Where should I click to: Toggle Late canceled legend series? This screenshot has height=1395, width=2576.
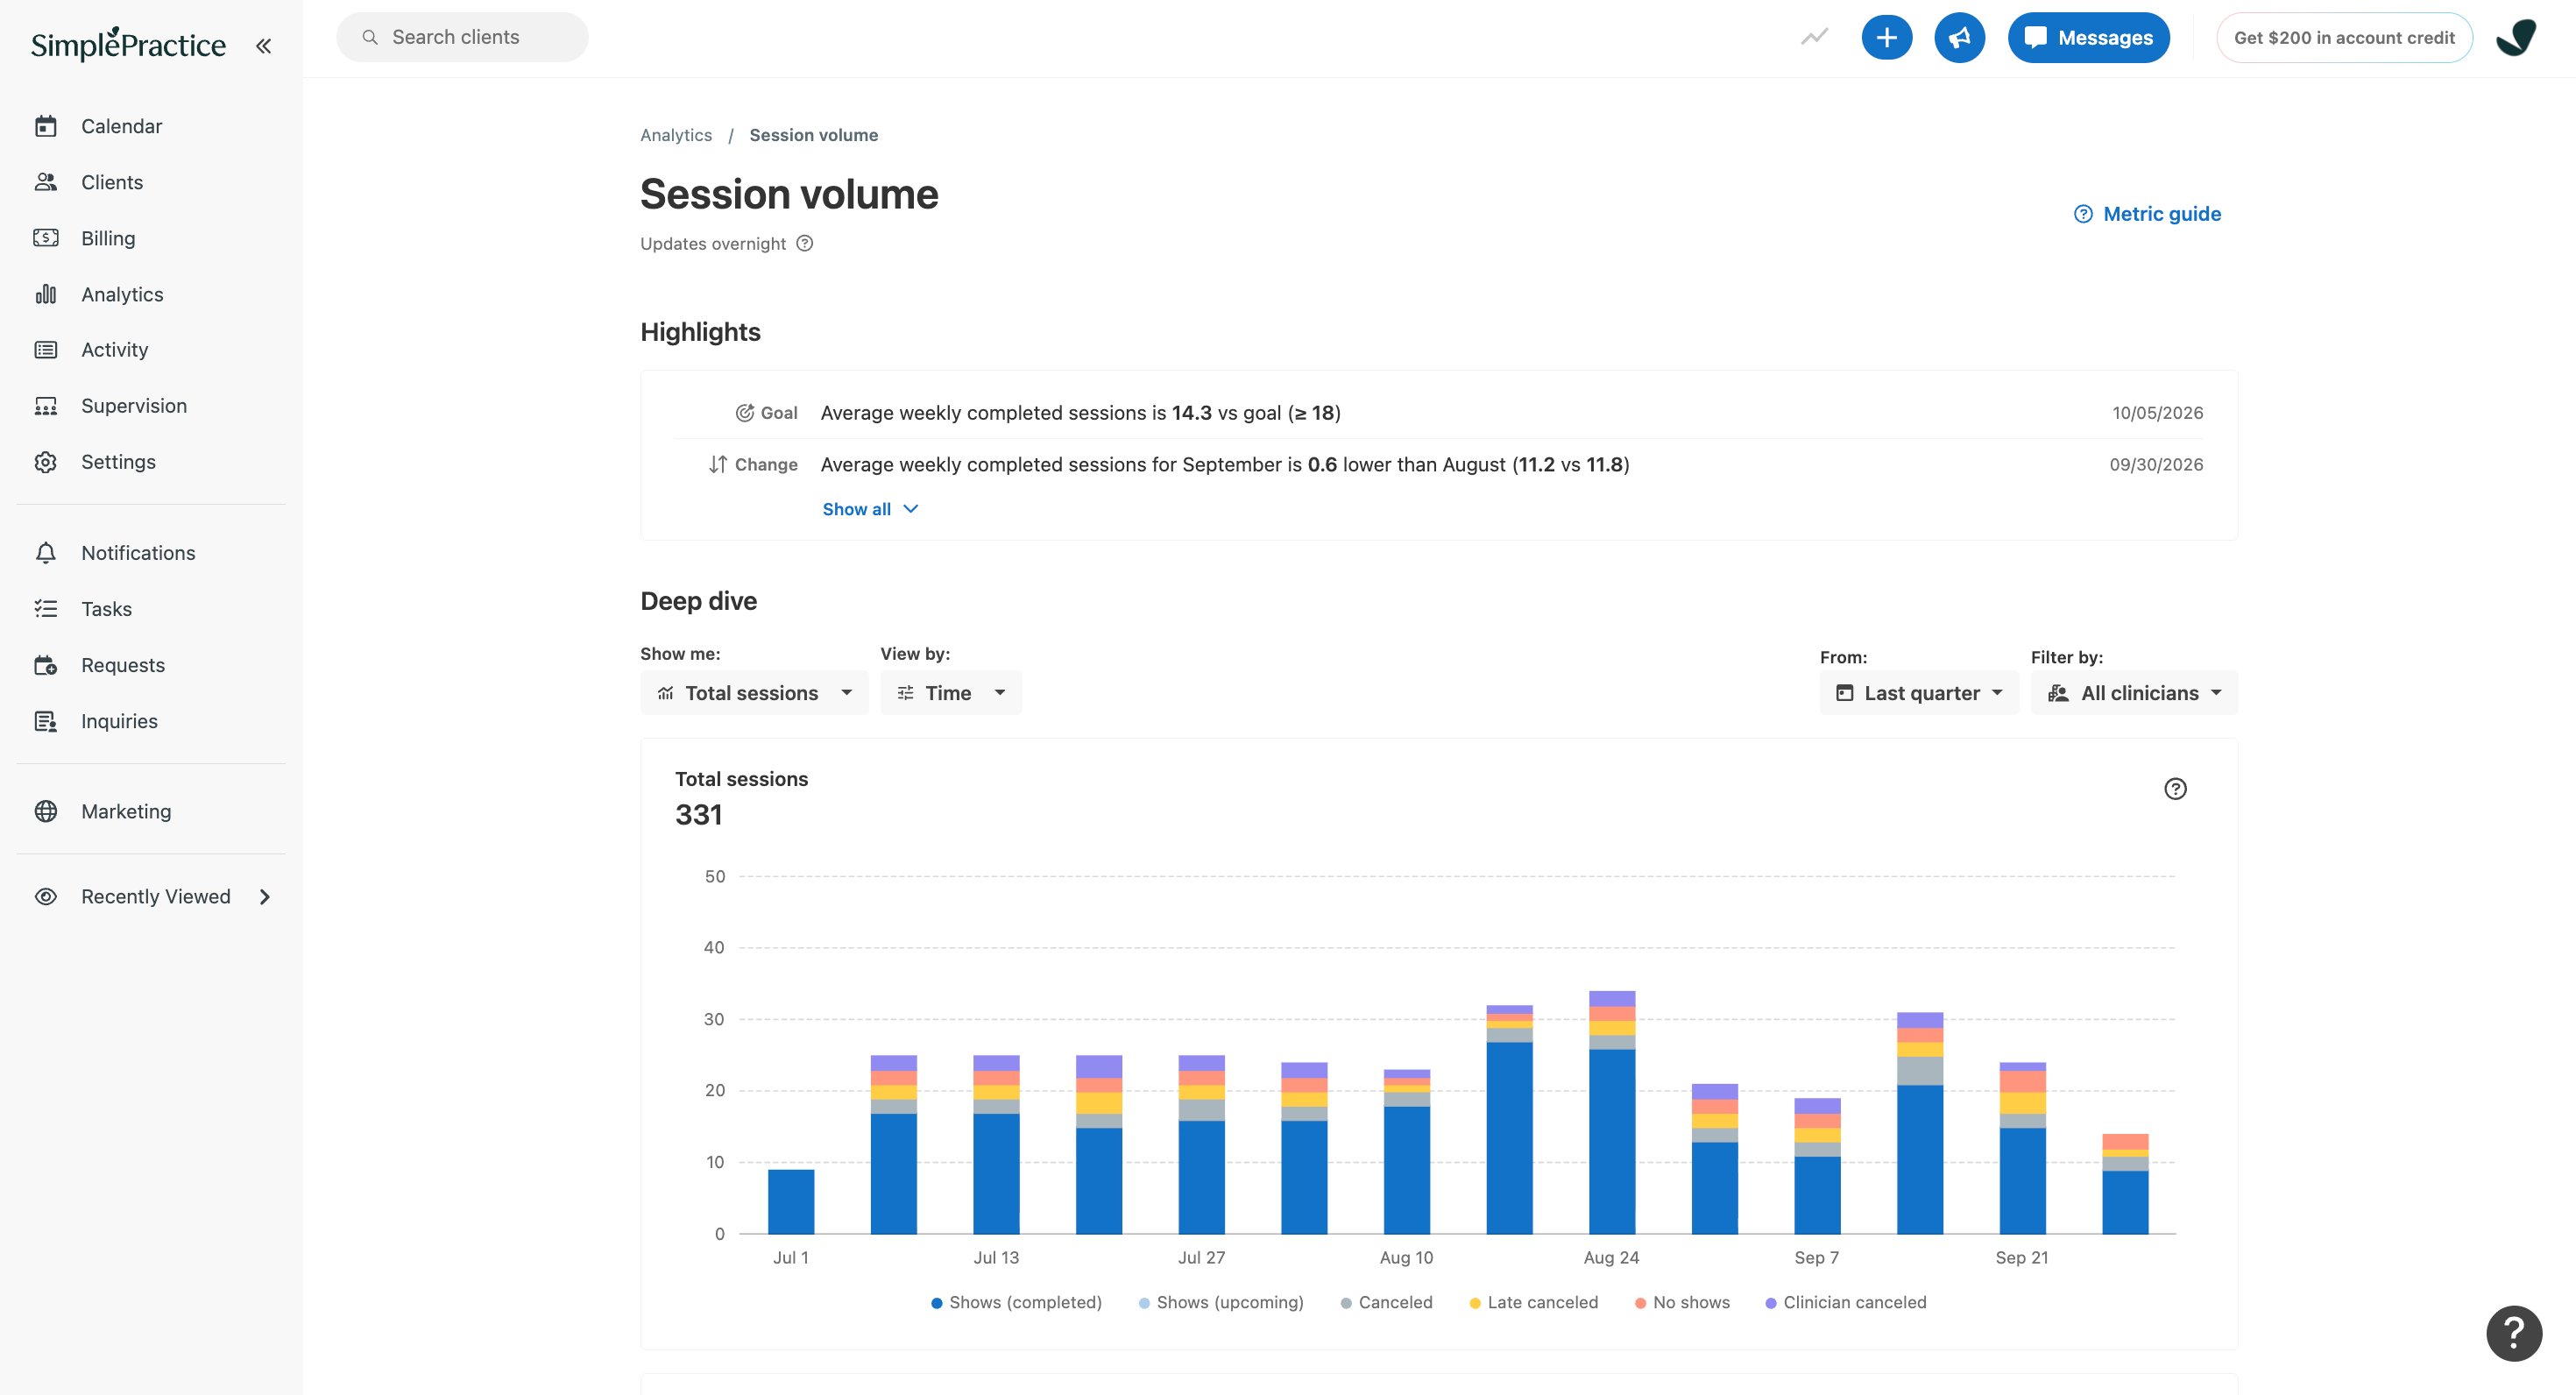(1533, 1302)
